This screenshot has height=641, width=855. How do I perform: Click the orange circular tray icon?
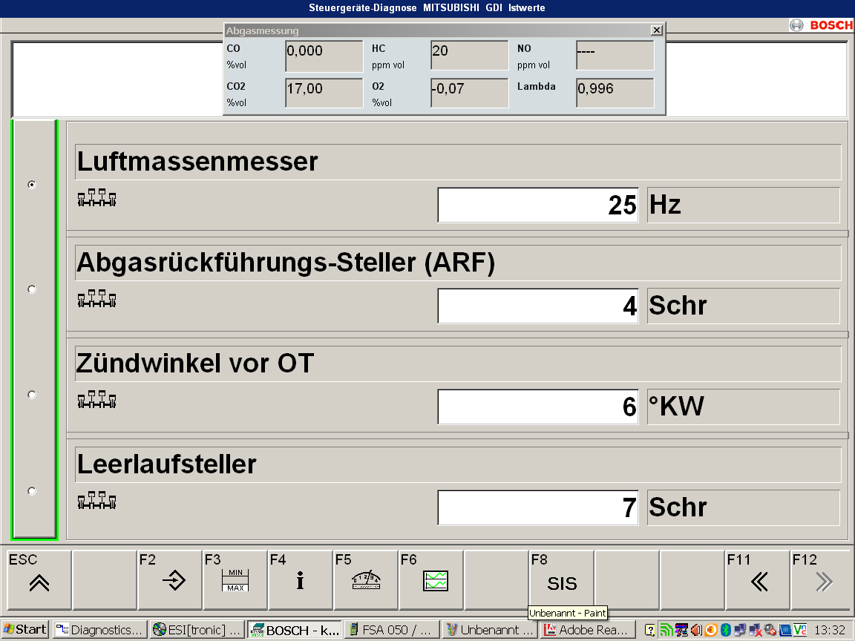pyautogui.click(x=711, y=630)
